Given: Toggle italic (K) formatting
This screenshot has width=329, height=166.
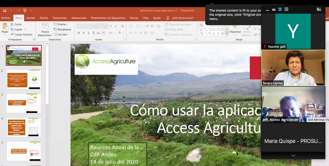Looking at the screenshot, I should point(84,33).
